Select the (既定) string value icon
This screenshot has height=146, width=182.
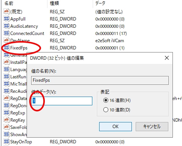pyautogui.click(x=6, y=11)
